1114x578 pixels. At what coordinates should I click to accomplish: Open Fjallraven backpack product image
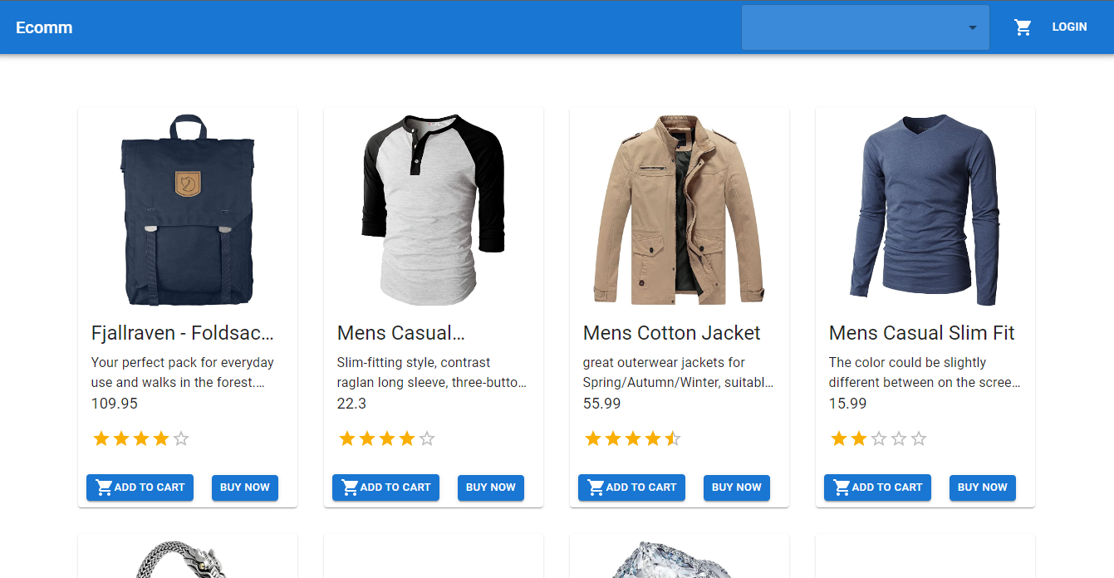188,209
